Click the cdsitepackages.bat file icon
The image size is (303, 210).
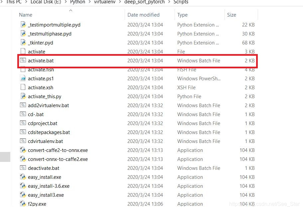(x=23, y=132)
